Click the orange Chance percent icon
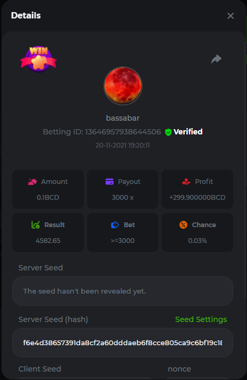Viewport: 247px width, 380px height. click(x=183, y=225)
